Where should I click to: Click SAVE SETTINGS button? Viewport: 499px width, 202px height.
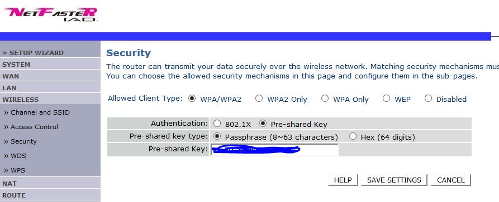click(x=394, y=180)
